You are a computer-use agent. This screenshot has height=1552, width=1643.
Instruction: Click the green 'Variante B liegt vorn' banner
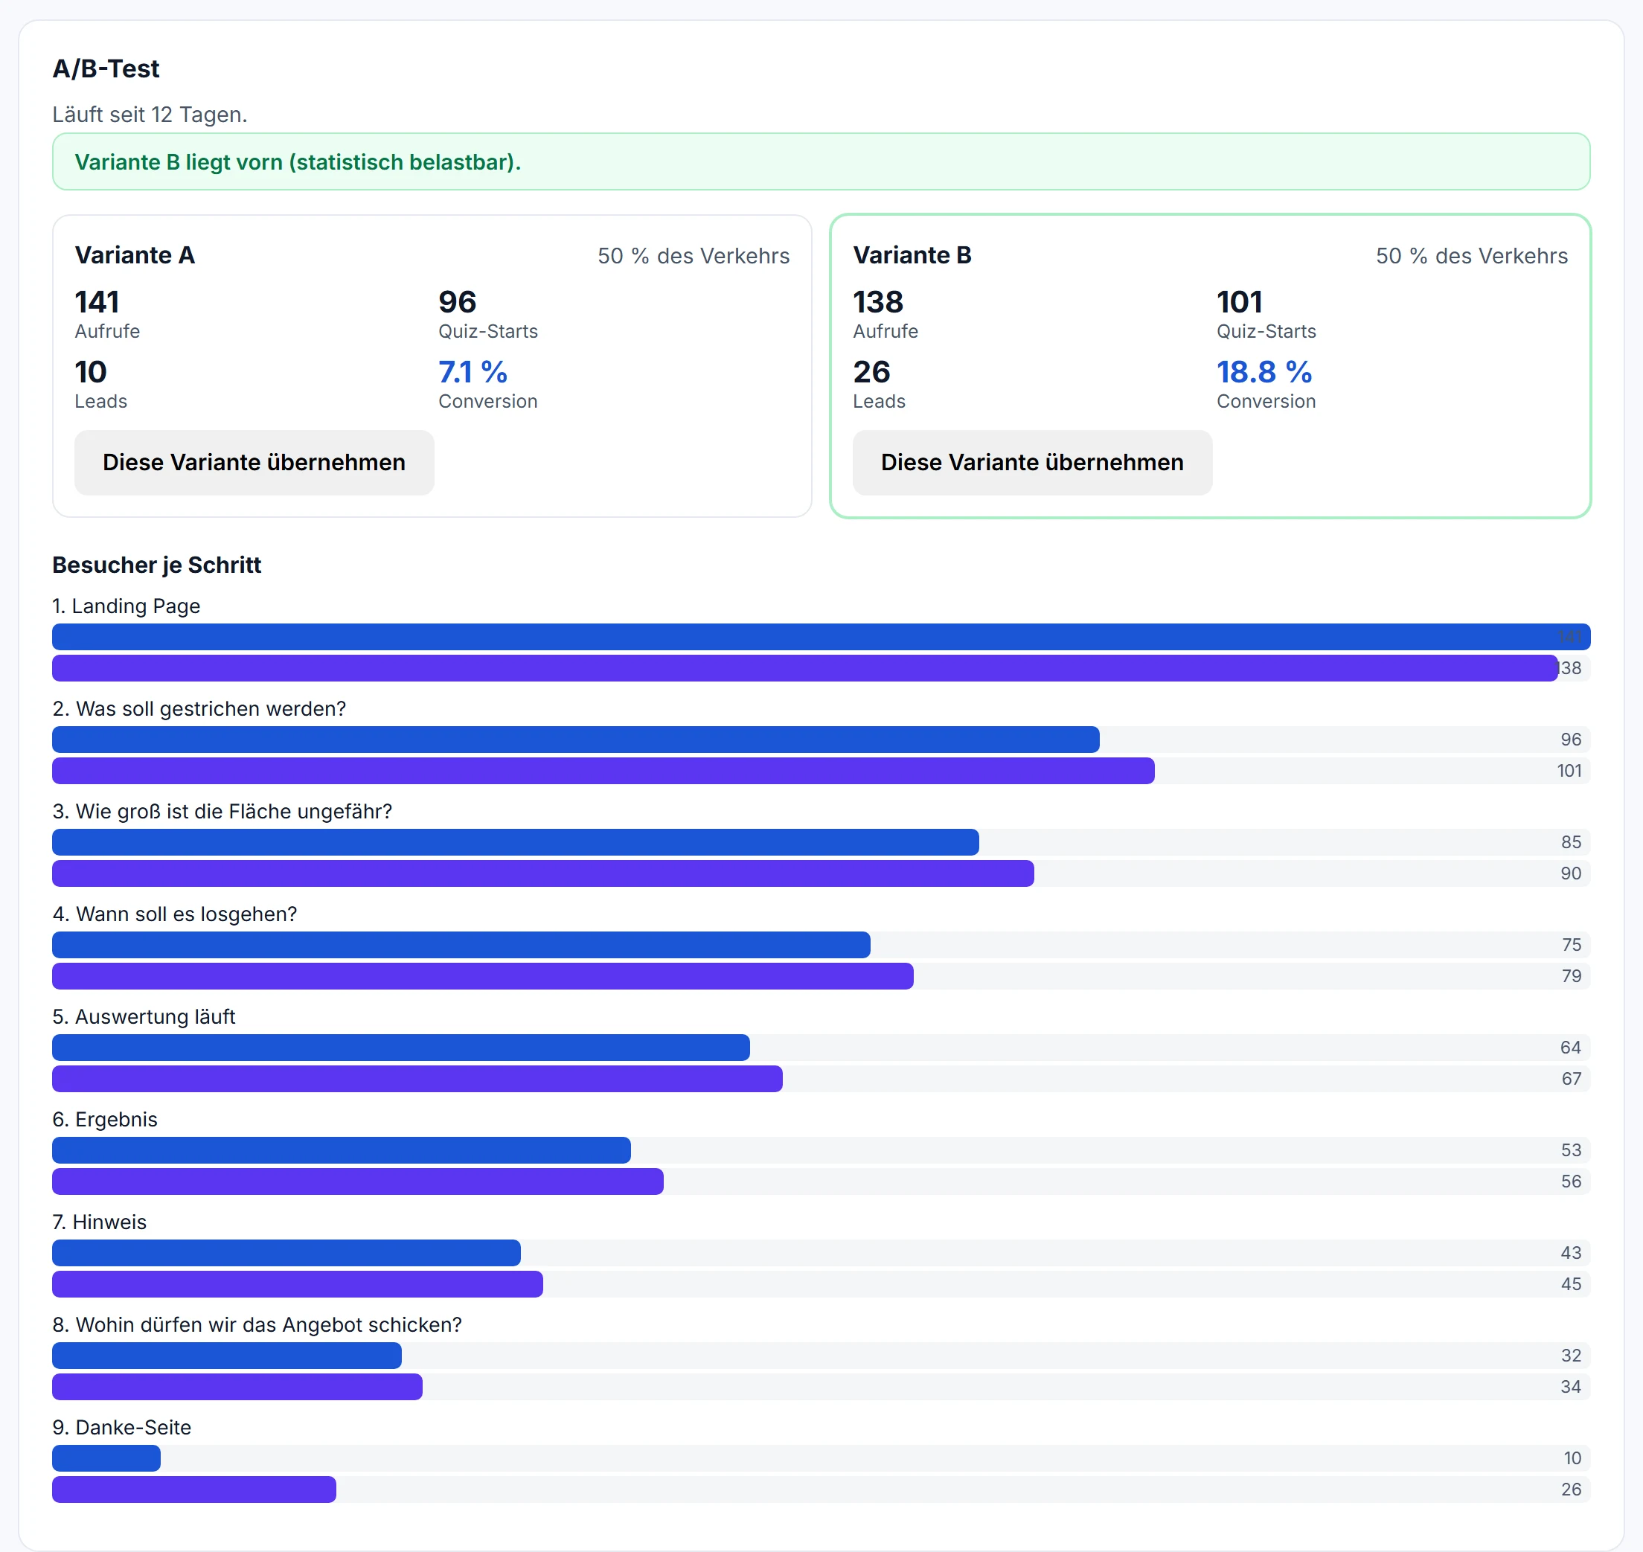pos(821,161)
